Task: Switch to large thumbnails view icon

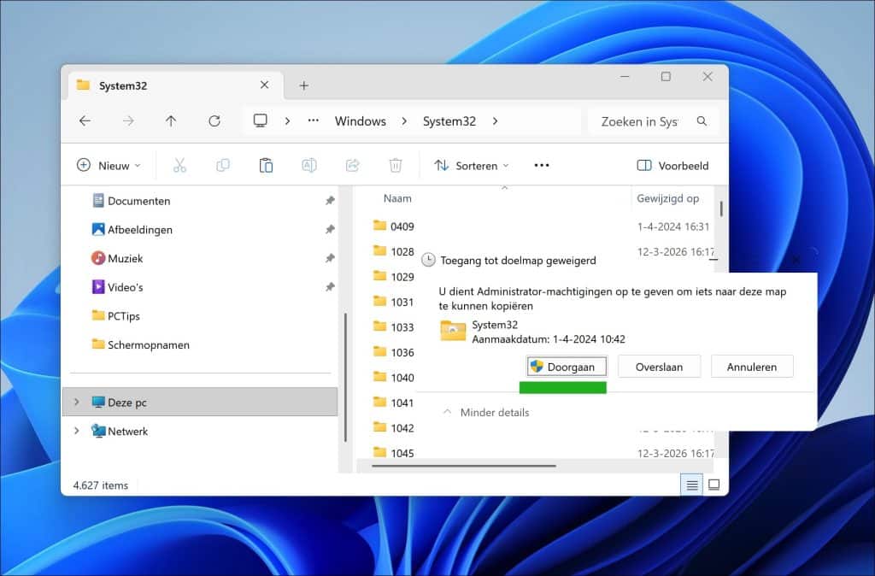Action: (x=714, y=485)
